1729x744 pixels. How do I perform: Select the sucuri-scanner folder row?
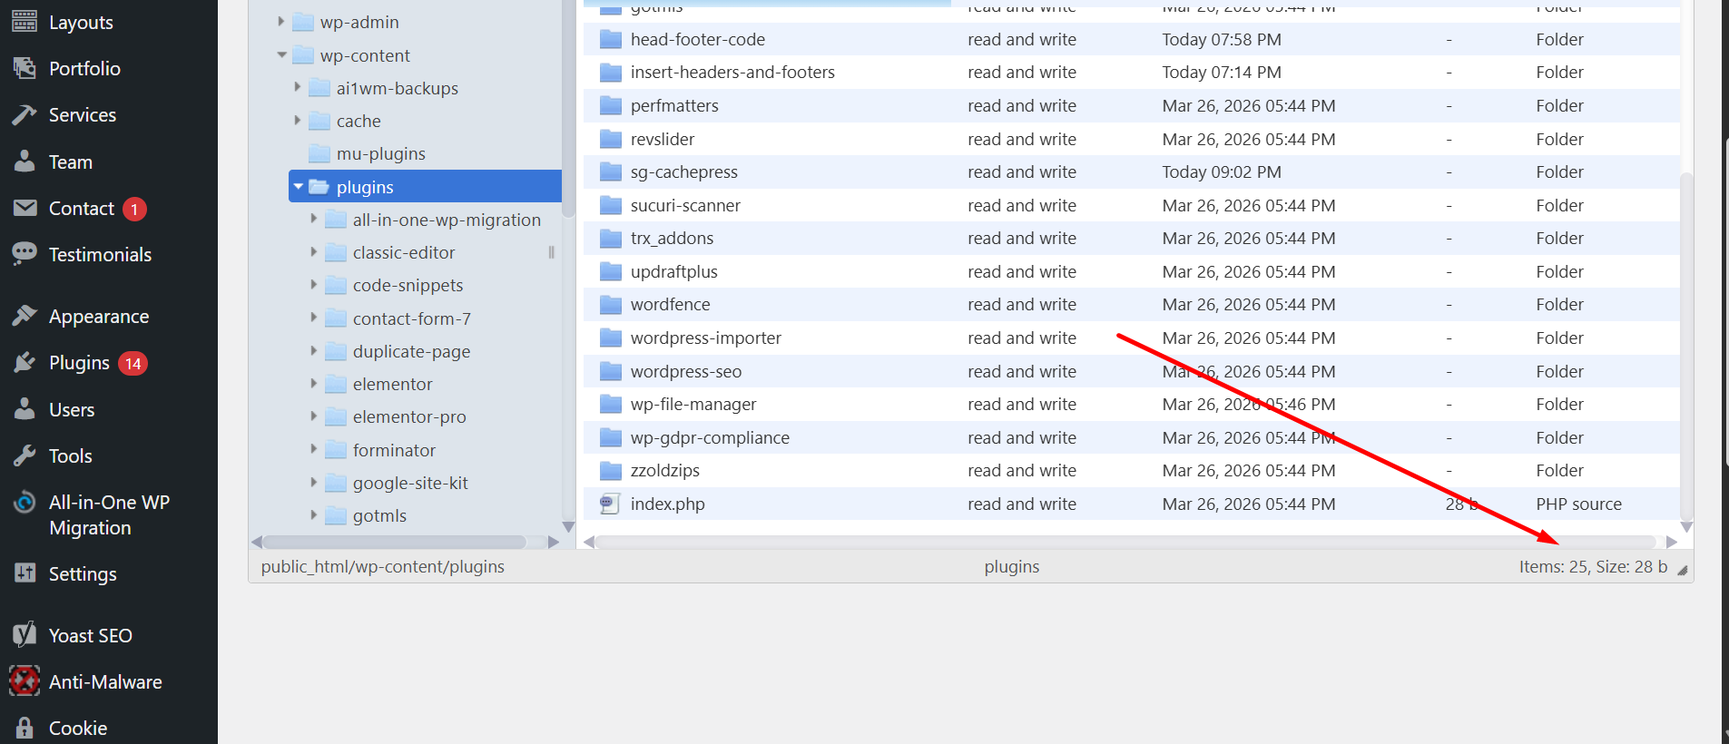(1131, 205)
